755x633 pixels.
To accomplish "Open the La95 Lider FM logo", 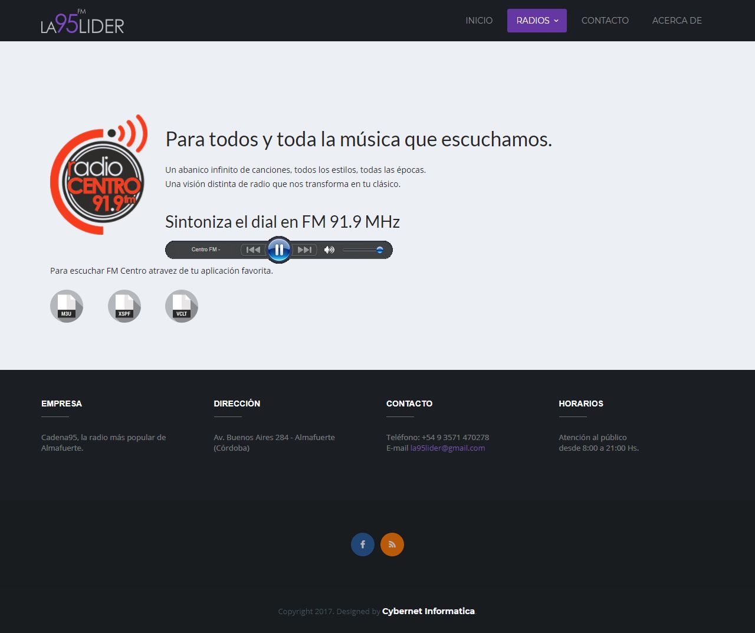I will tap(83, 21).
